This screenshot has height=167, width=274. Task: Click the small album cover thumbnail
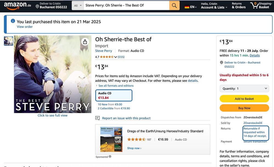pos(8,41)
